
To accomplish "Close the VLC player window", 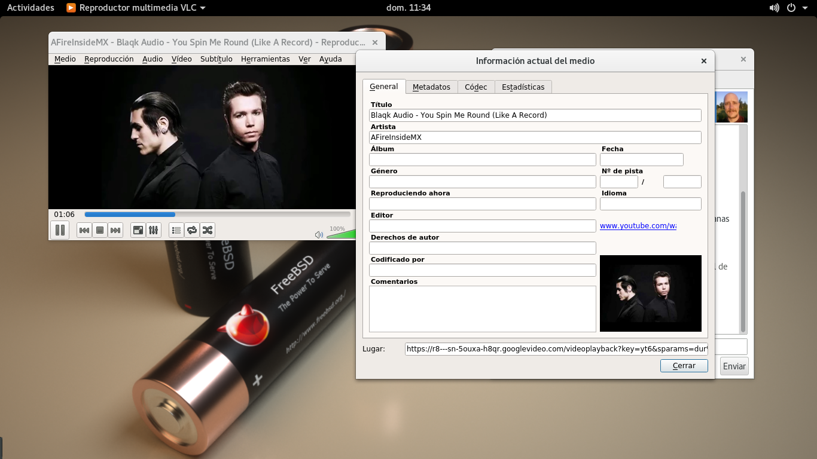I will tap(375, 42).
